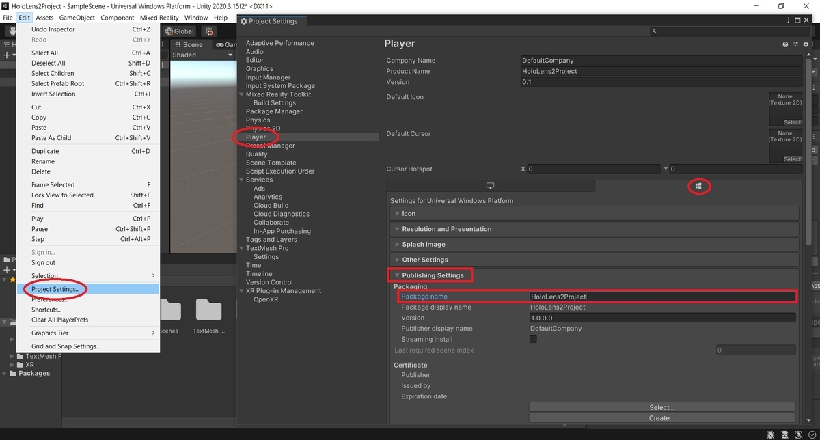Select Quality in settings list
Screen dimensions: 820x440
(x=256, y=154)
